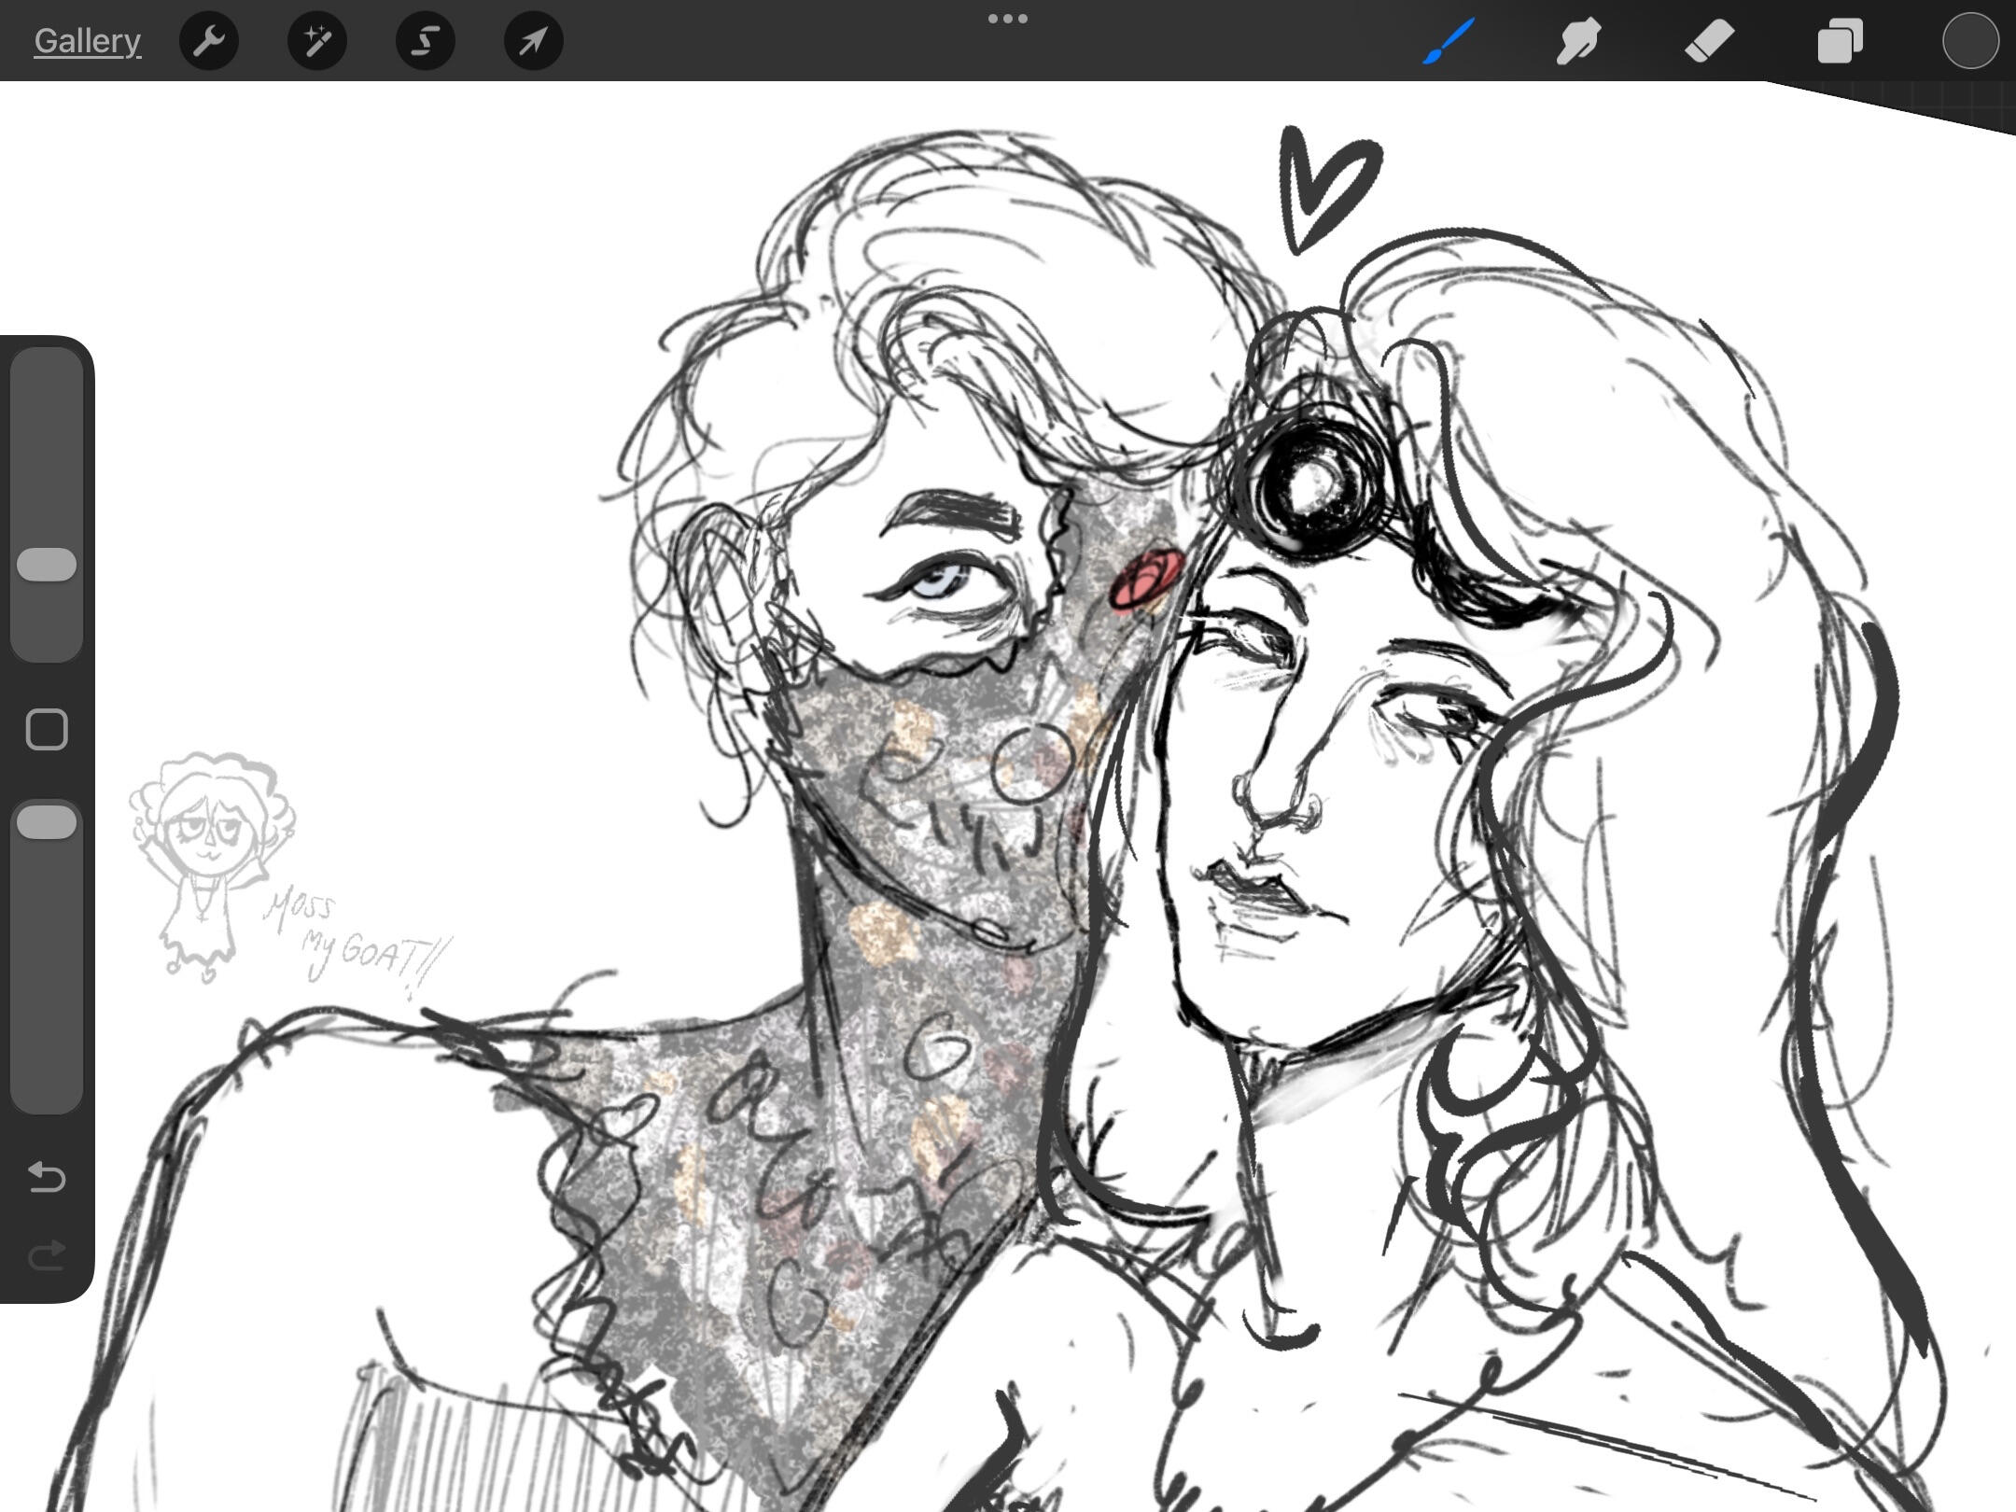Select the Smudge finger tool

pos(1578,41)
